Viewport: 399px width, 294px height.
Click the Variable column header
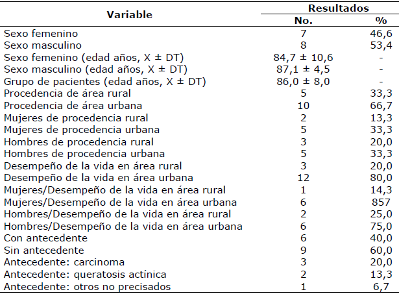129,14
